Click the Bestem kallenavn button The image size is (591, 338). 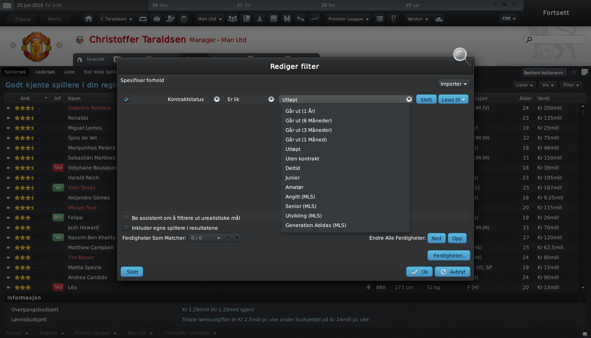coord(543,72)
